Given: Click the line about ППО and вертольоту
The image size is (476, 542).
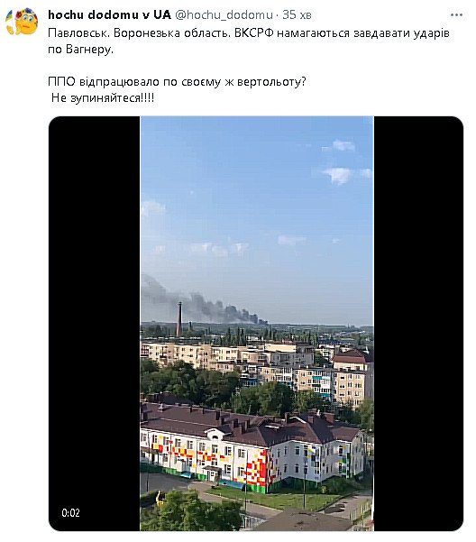Looking at the screenshot, I should coord(177,82).
